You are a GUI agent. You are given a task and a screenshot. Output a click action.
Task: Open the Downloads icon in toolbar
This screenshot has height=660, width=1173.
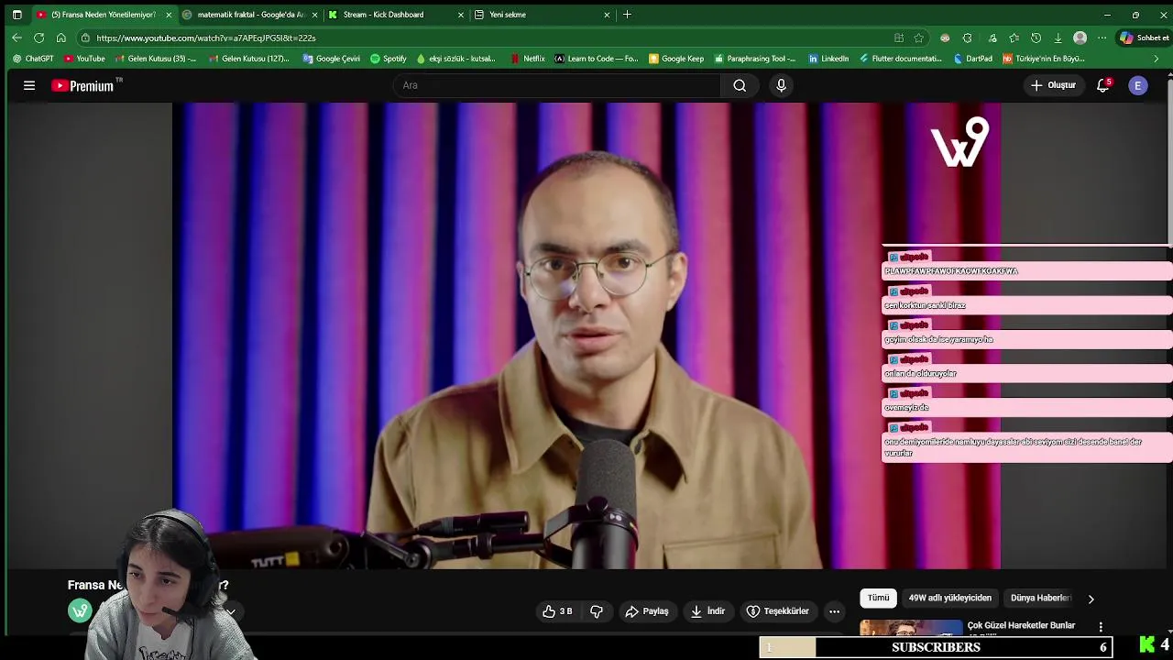tap(1058, 38)
